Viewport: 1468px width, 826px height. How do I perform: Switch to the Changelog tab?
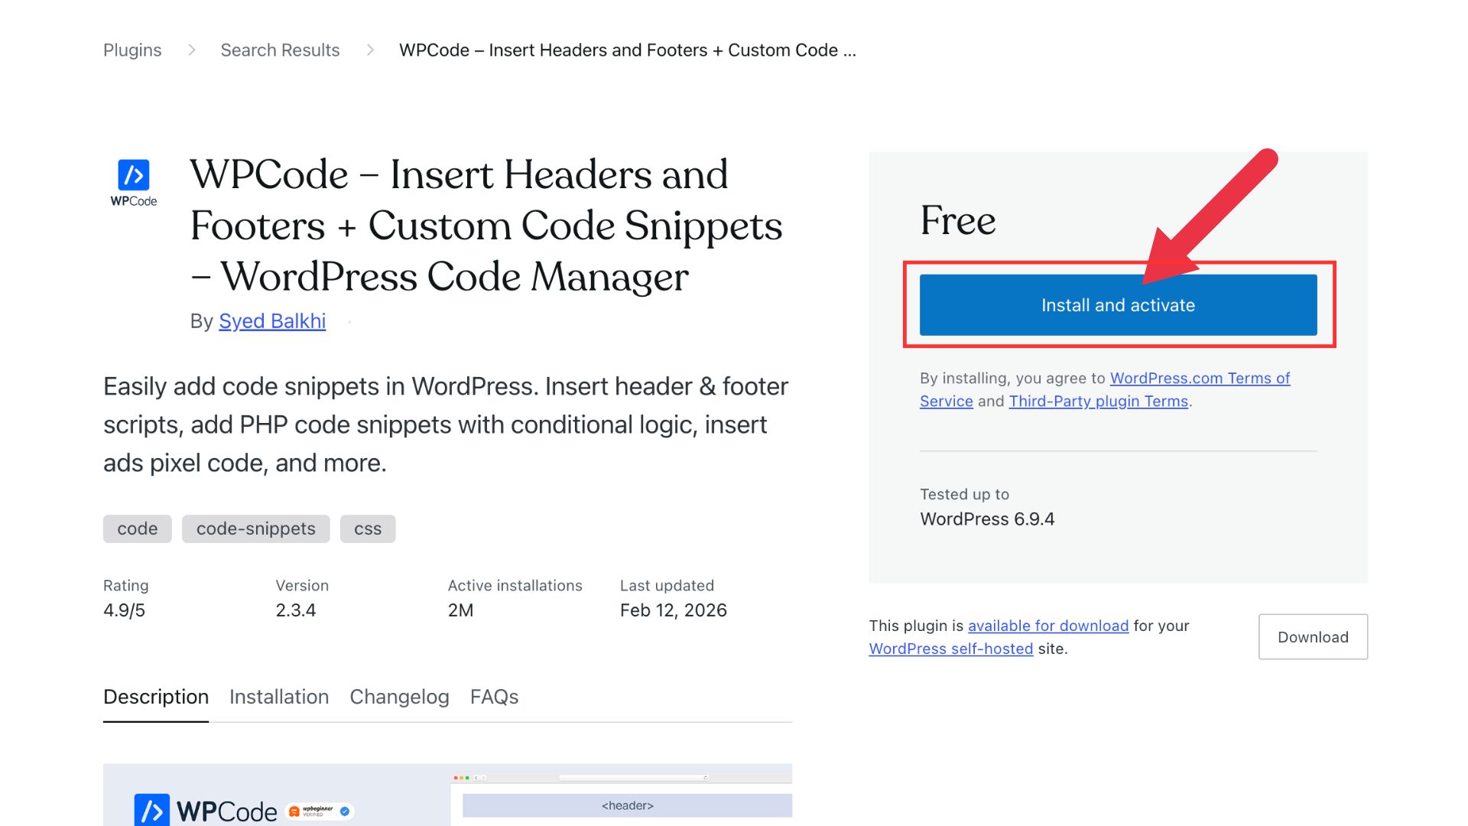pyautogui.click(x=399, y=697)
